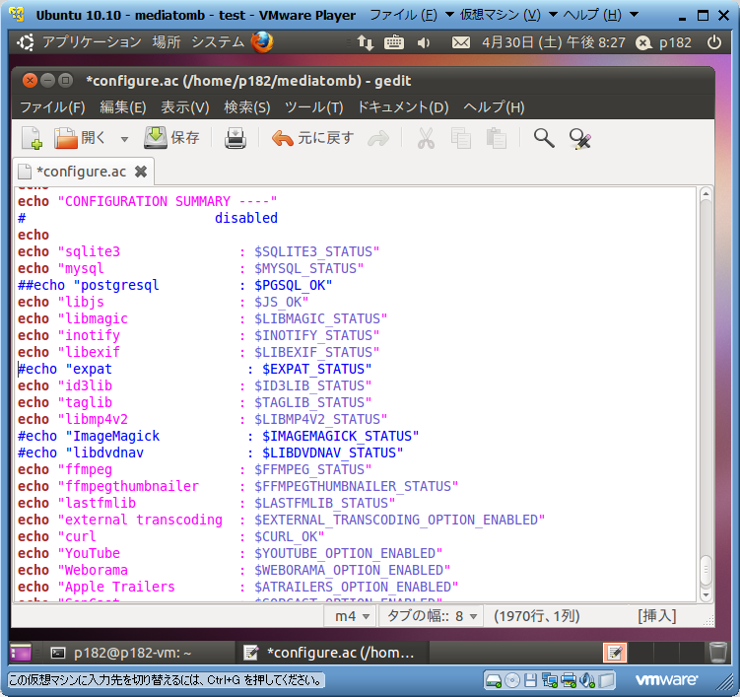Image resolution: width=740 pixels, height=697 pixels.
Task: Place cursor in the #echo "expat line
Action: 194,369
